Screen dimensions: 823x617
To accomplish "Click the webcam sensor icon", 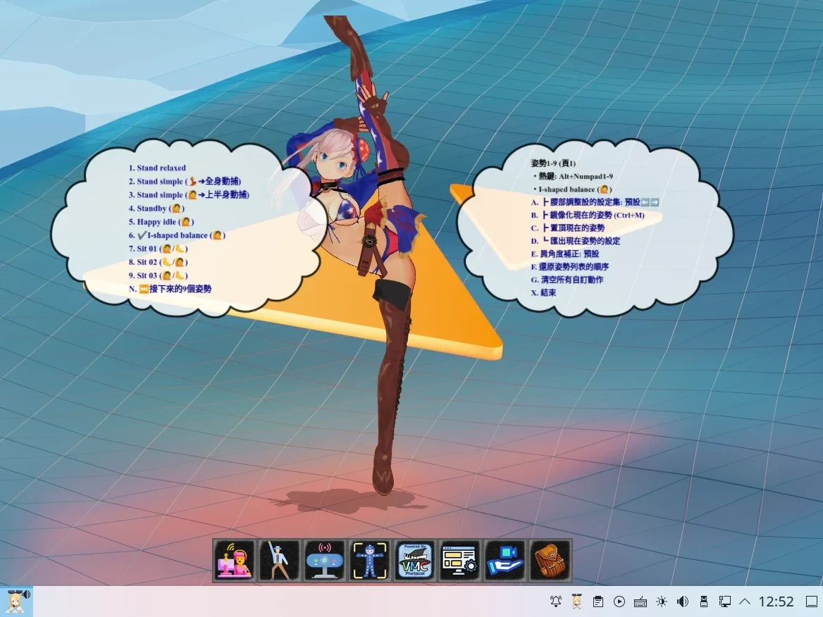I will tap(325, 561).
